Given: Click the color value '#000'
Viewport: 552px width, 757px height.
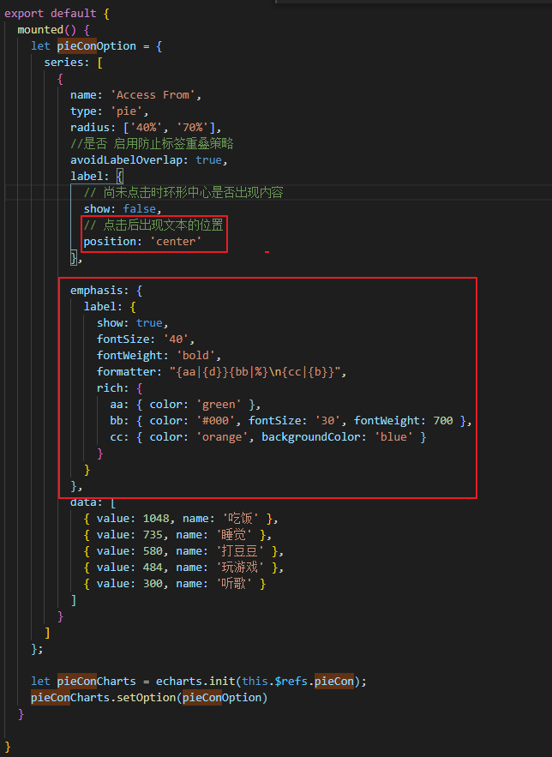Looking at the screenshot, I should [215, 421].
